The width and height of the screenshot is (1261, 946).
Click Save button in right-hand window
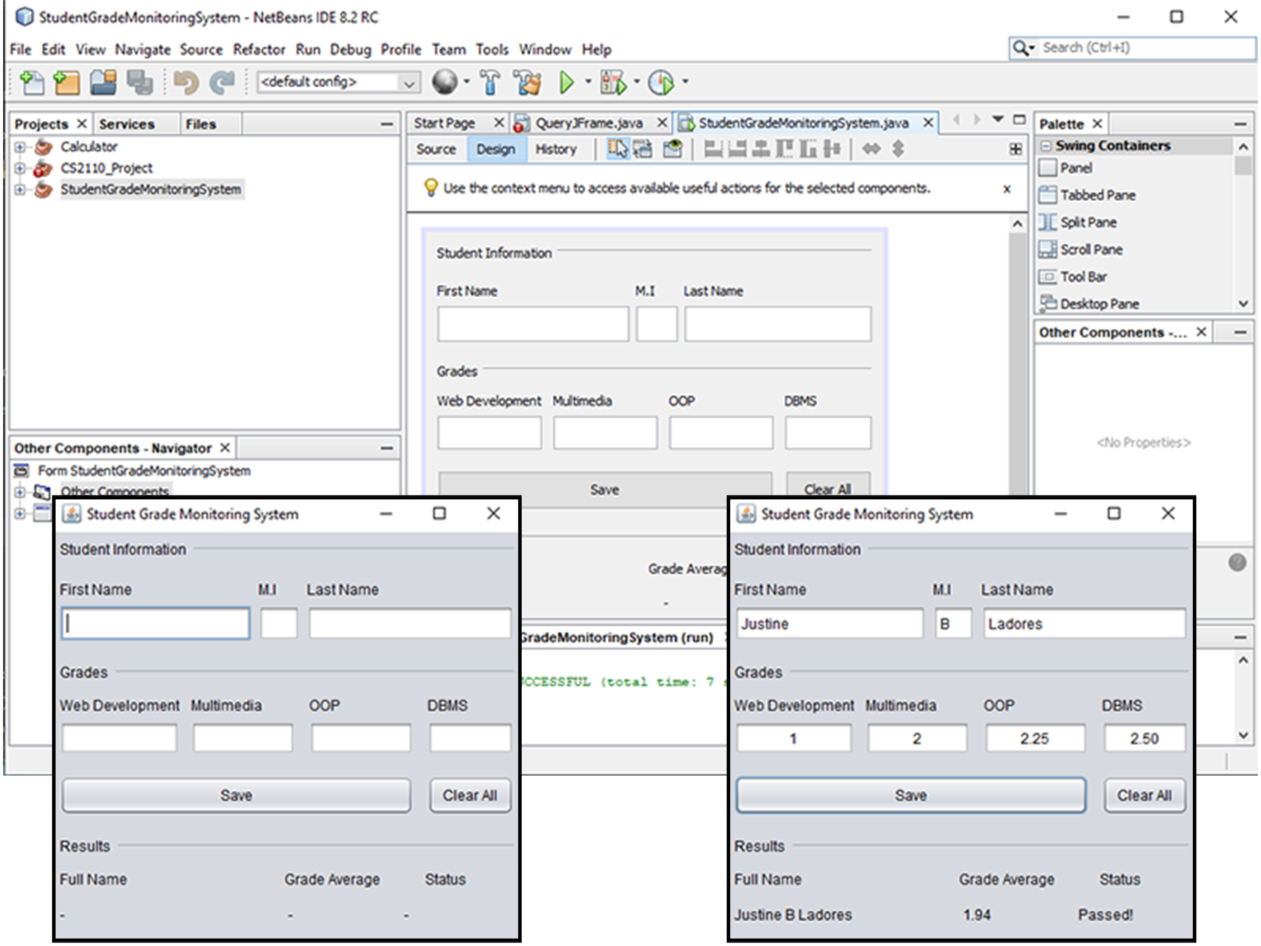pos(910,795)
